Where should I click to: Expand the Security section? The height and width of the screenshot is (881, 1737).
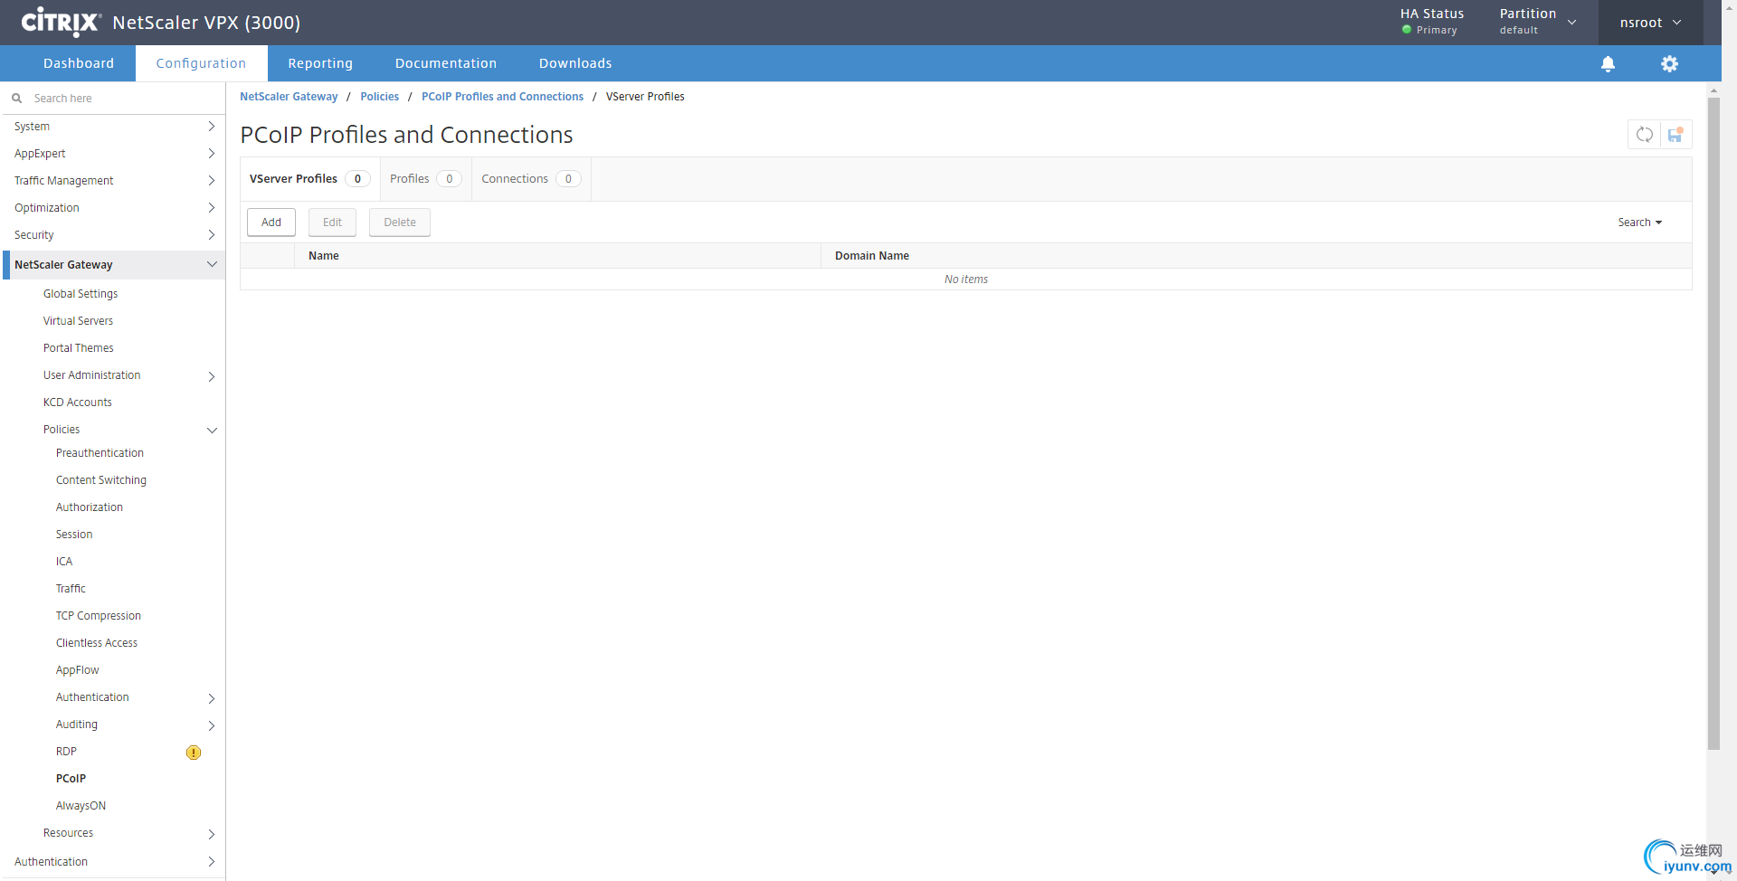pos(211,235)
